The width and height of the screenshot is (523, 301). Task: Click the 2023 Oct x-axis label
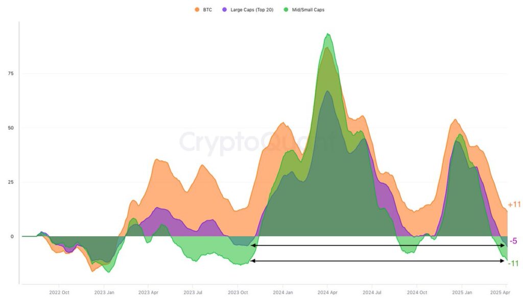[237, 292]
